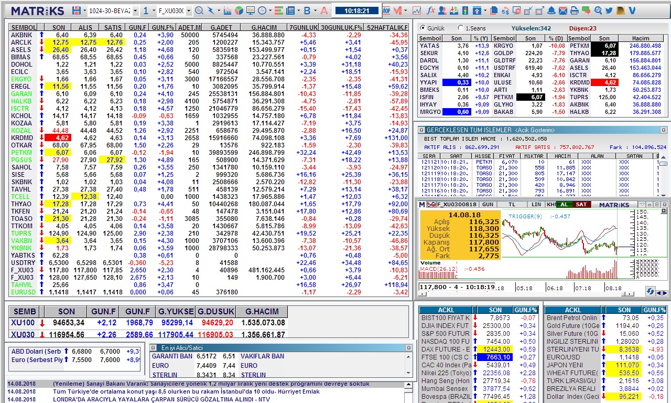Open the Tüm Türkiye'de ortalama konut yaşı headline
671x403 pixels.
click(x=186, y=391)
